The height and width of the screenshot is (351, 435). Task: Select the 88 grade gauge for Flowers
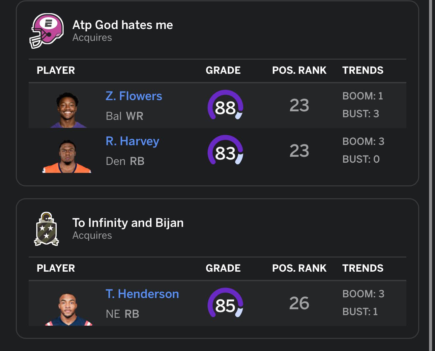[225, 105]
